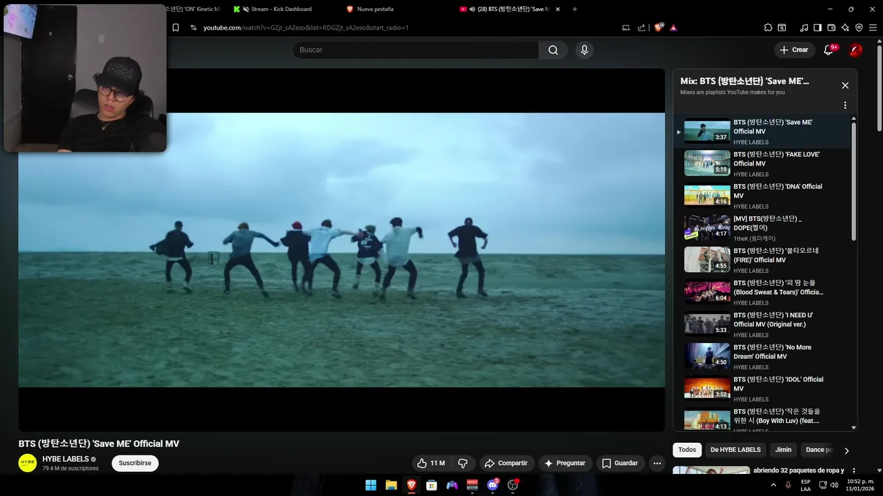The height and width of the screenshot is (496, 883).
Task: Open browser extensions puzzle icon
Action: [x=768, y=28]
